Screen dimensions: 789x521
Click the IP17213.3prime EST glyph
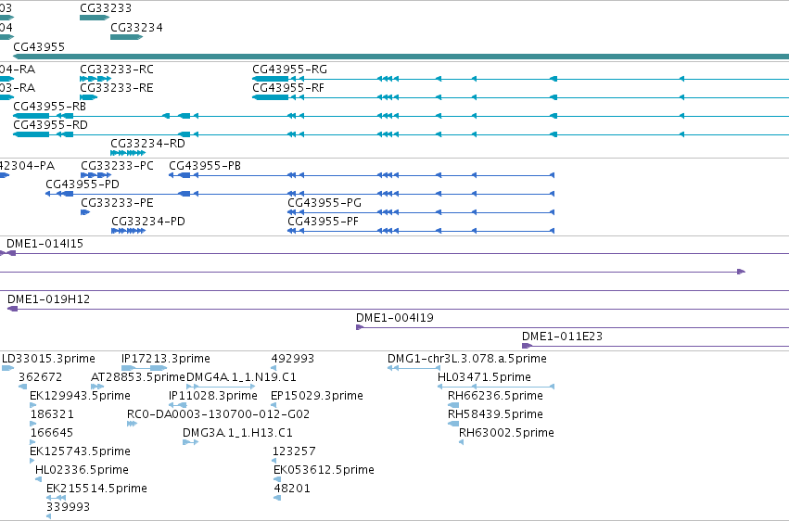[144, 368]
